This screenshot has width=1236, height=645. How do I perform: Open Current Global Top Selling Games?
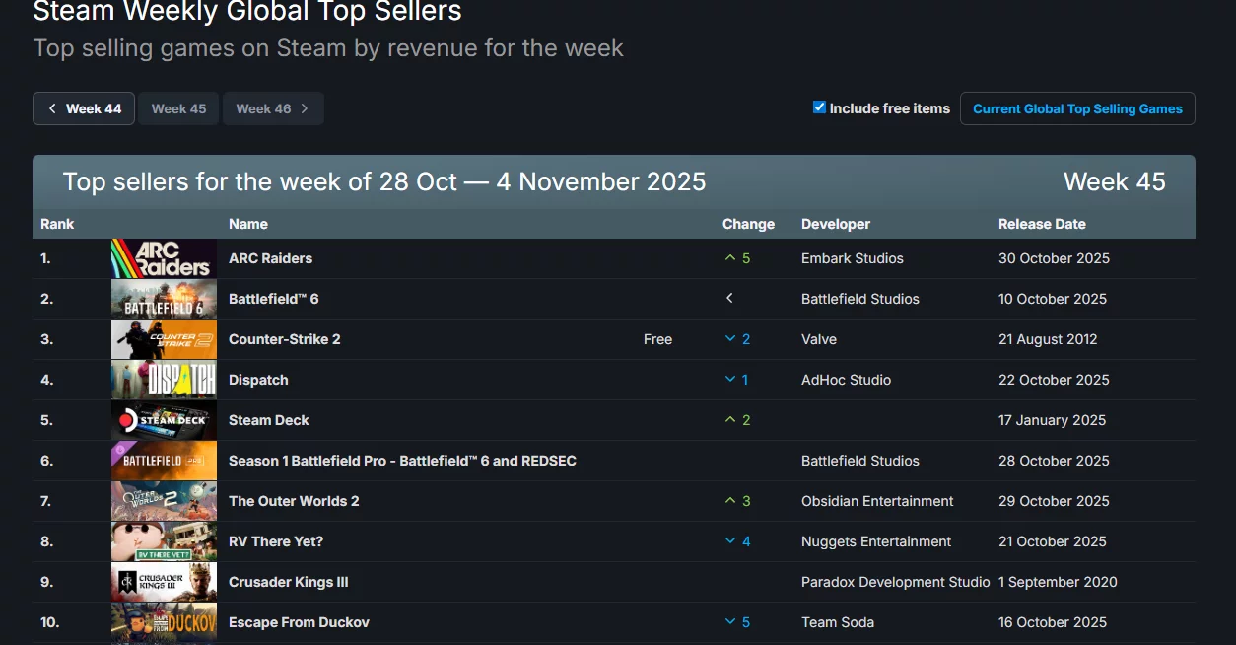(x=1077, y=108)
